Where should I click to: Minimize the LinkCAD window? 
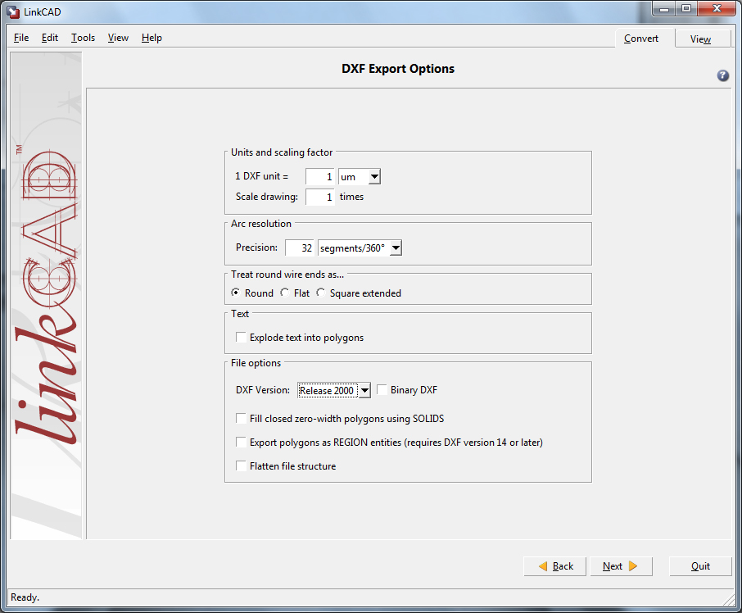(x=664, y=9)
